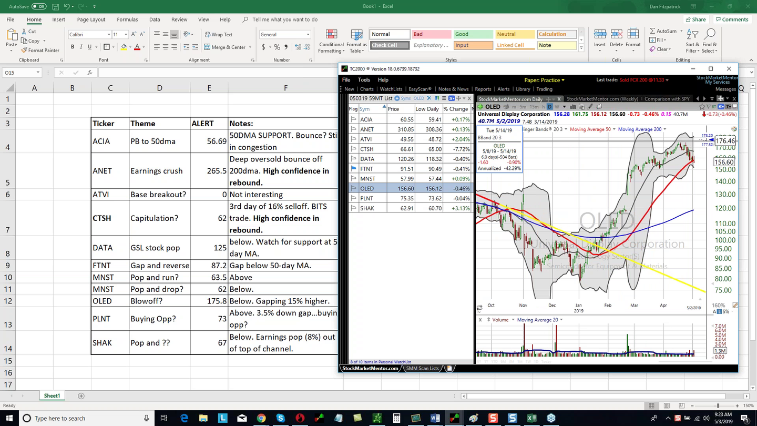Click the Conditional Formatting icon
This screenshot has height=426, width=757.
click(331, 35)
